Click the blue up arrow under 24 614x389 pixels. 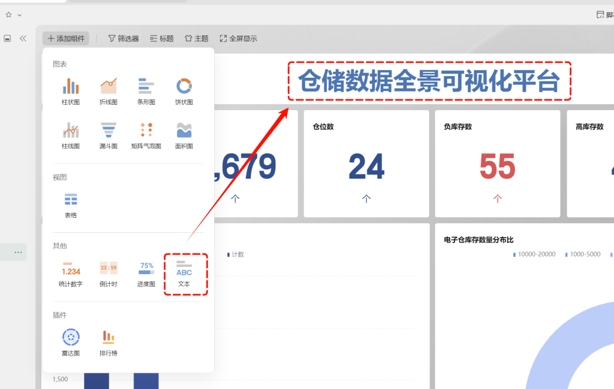click(366, 199)
